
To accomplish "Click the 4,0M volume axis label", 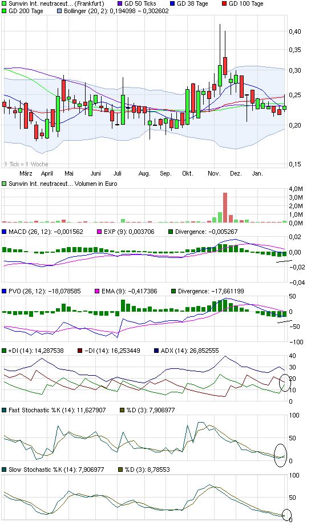I will pyautogui.click(x=296, y=189).
